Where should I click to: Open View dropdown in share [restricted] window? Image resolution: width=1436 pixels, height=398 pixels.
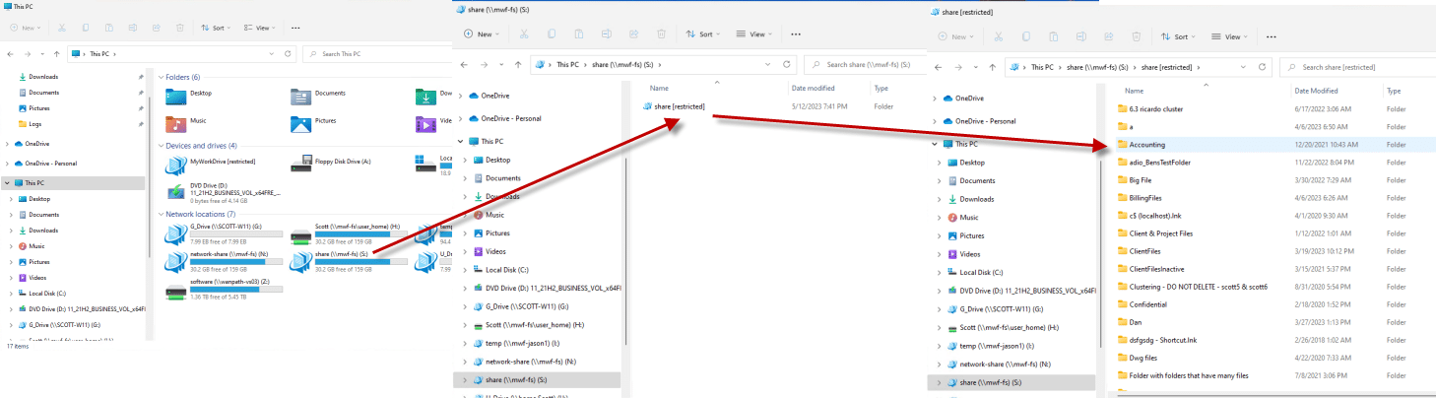(x=1231, y=36)
